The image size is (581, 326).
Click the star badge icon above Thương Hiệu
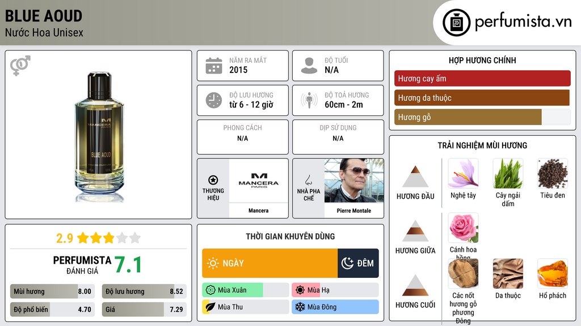[213, 180]
